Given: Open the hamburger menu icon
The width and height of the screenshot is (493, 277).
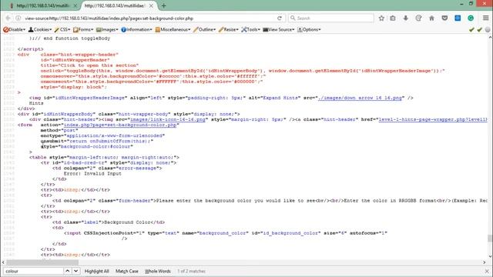Looking at the screenshot, I should point(486,18).
